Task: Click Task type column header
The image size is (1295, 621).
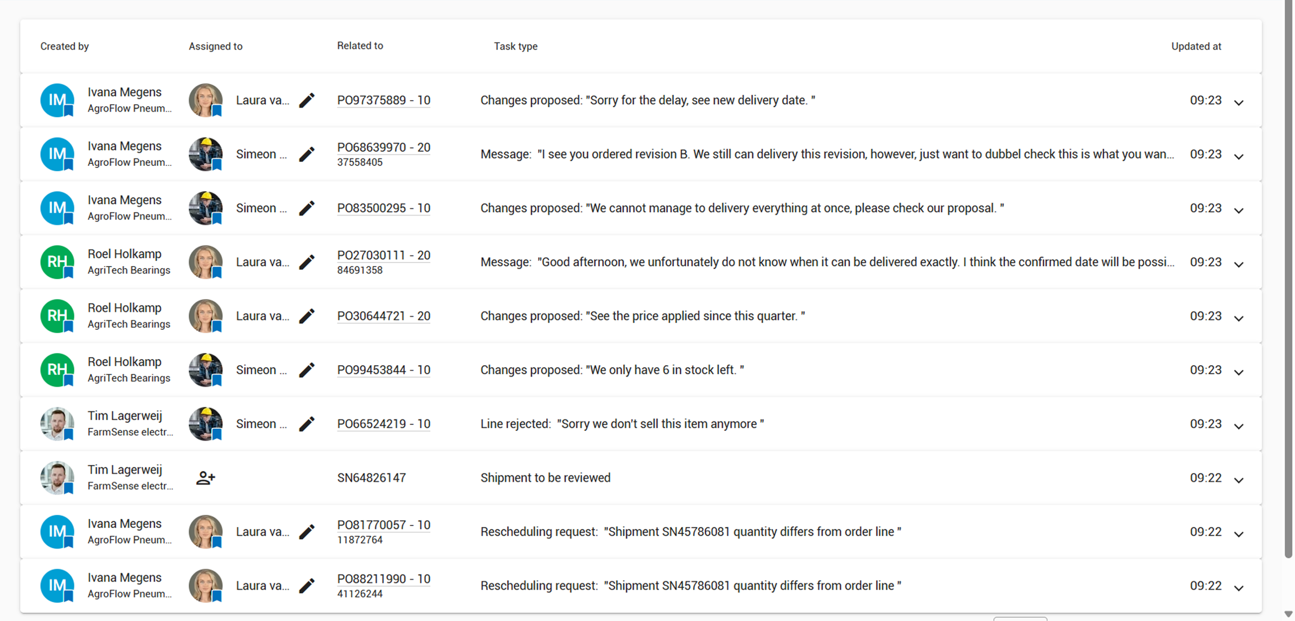Action: point(515,46)
